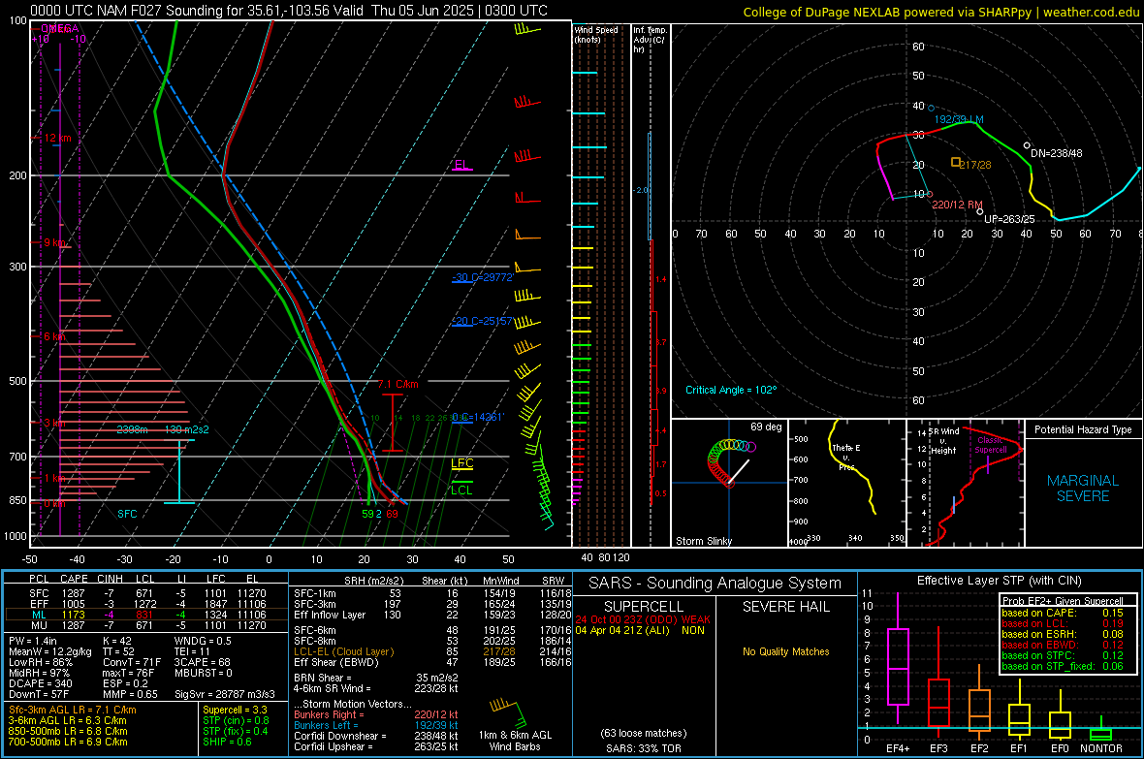Click the UP=263/25 hodograph label
1144x759 pixels.
tap(1010, 219)
